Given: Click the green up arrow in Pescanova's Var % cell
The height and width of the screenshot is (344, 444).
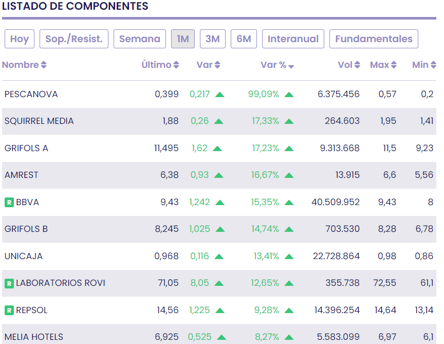Looking at the screenshot, I should click(x=289, y=95).
